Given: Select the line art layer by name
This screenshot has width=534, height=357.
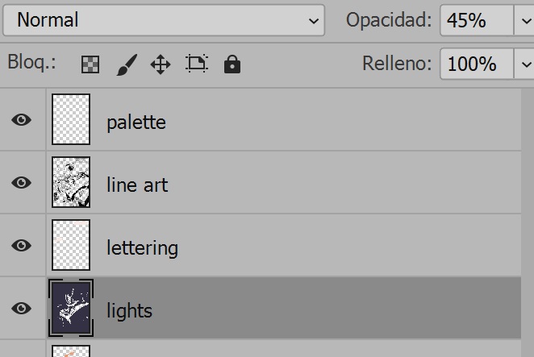Looking at the screenshot, I should 137,185.
